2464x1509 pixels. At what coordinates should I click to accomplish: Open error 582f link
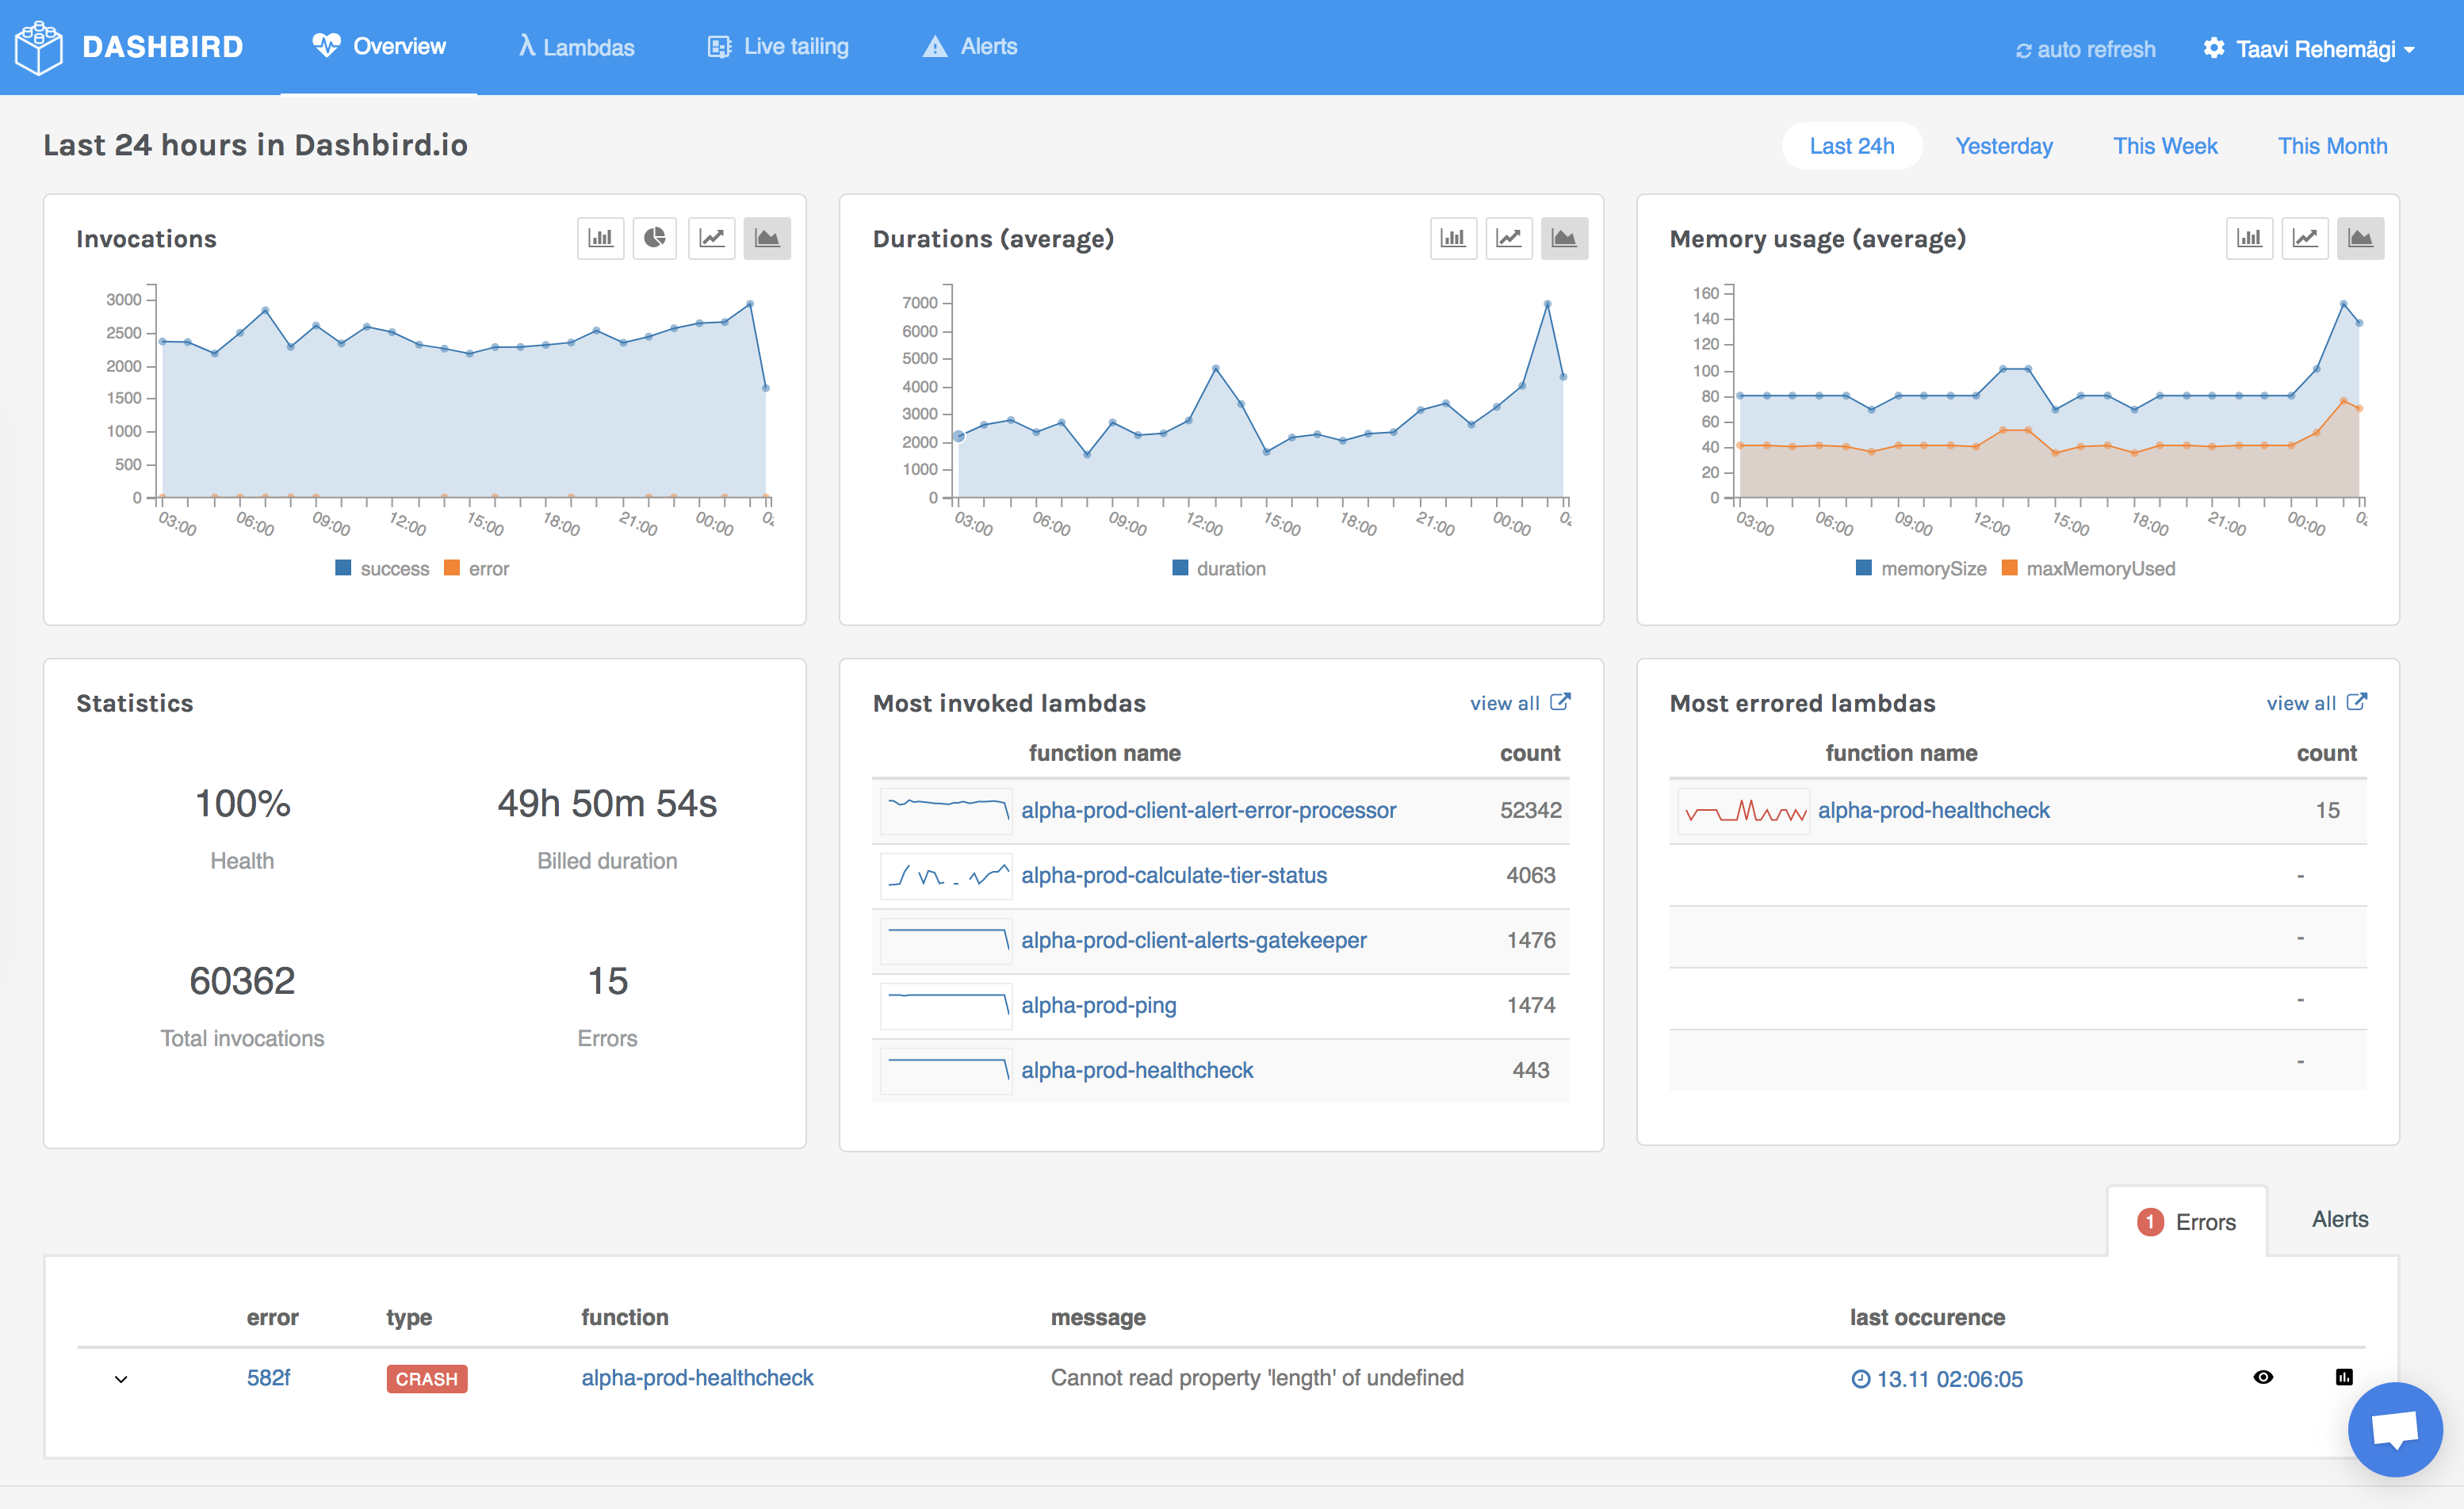click(268, 1378)
